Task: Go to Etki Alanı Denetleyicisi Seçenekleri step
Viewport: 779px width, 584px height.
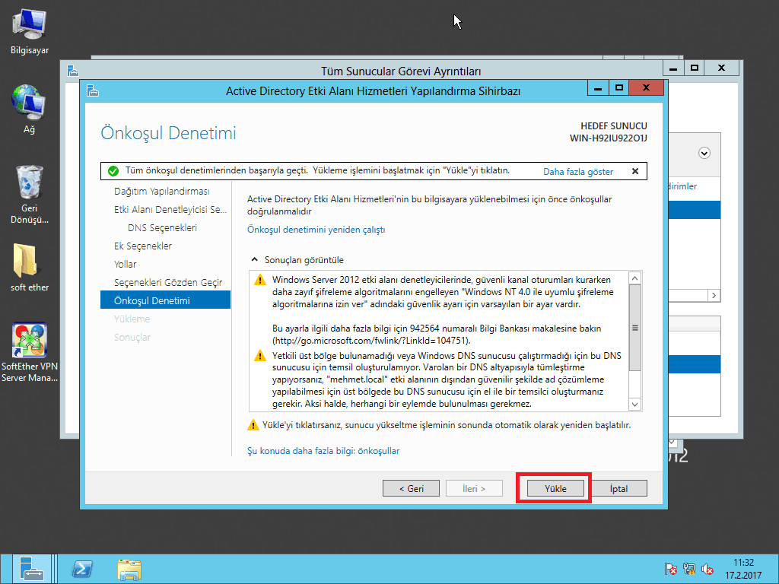Action: [170, 210]
